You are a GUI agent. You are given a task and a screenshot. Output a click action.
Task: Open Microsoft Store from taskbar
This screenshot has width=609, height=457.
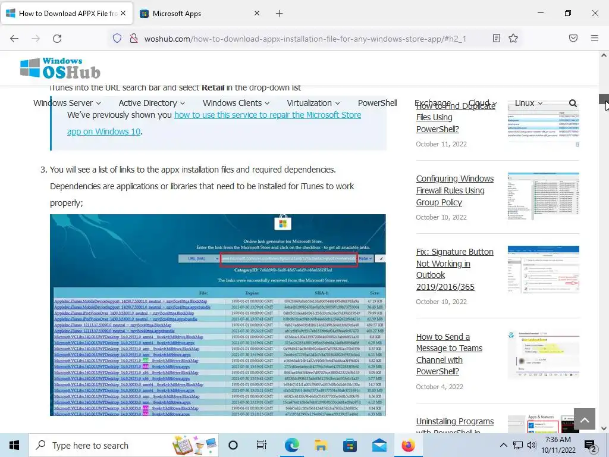coord(350,445)
